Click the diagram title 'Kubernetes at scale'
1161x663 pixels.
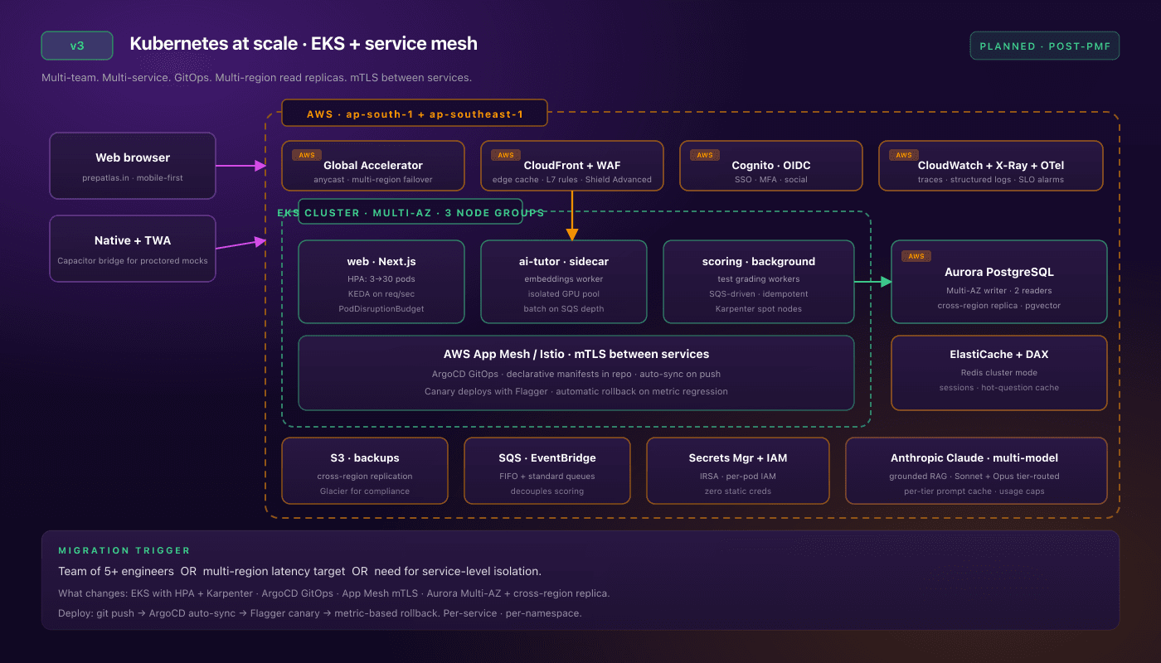(x=304, y=44)
